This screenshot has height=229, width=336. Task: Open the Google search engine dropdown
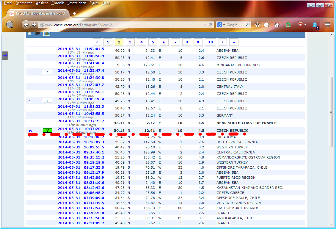pos(222,25)
